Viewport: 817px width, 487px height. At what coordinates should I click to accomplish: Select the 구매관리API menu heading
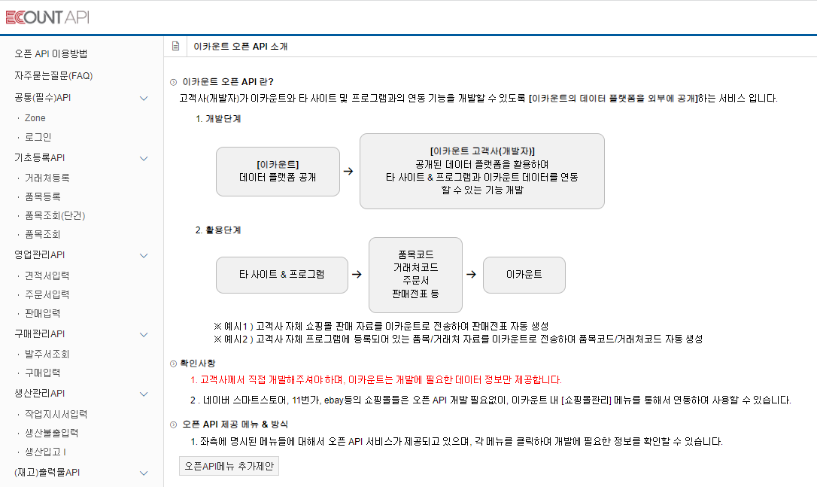click(x=40, y=333)
